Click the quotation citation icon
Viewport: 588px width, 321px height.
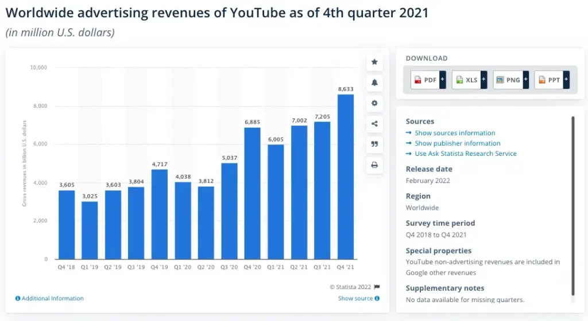point(374,144)
